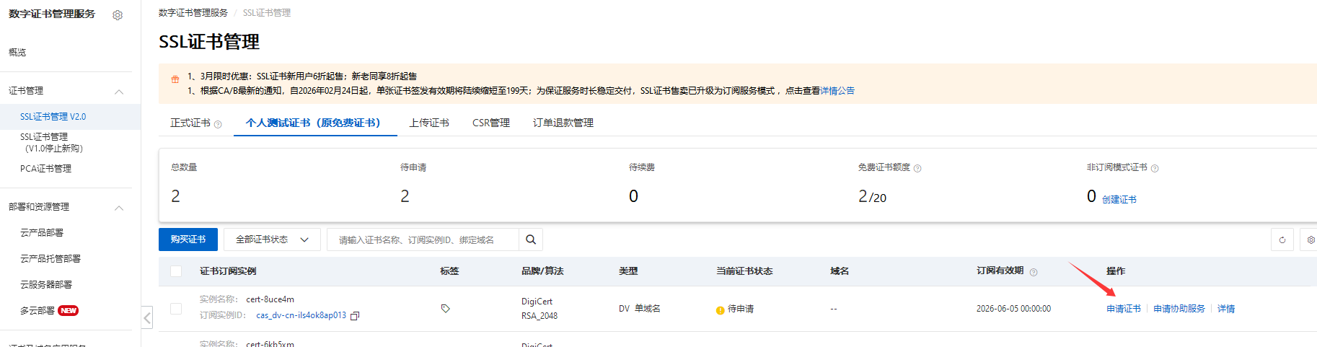Click the tag icon for cert-8uce4m
1317x347 pixels.
[x=445, y=309]
